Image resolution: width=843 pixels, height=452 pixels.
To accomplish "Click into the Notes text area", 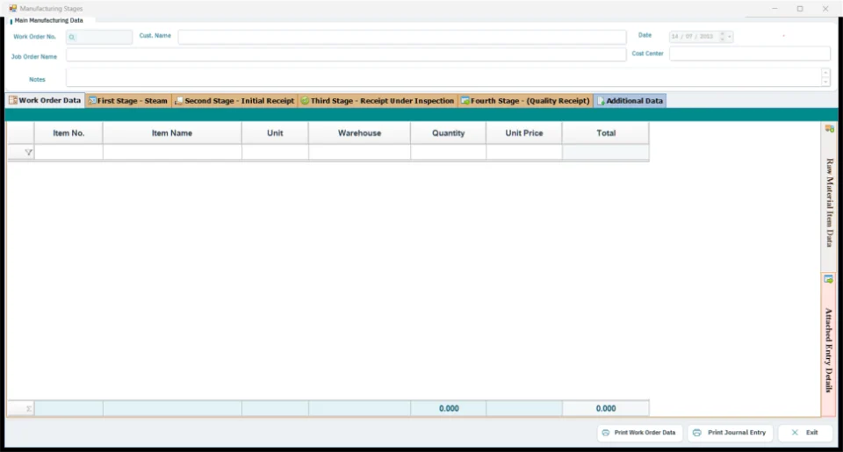I will 443,77.
